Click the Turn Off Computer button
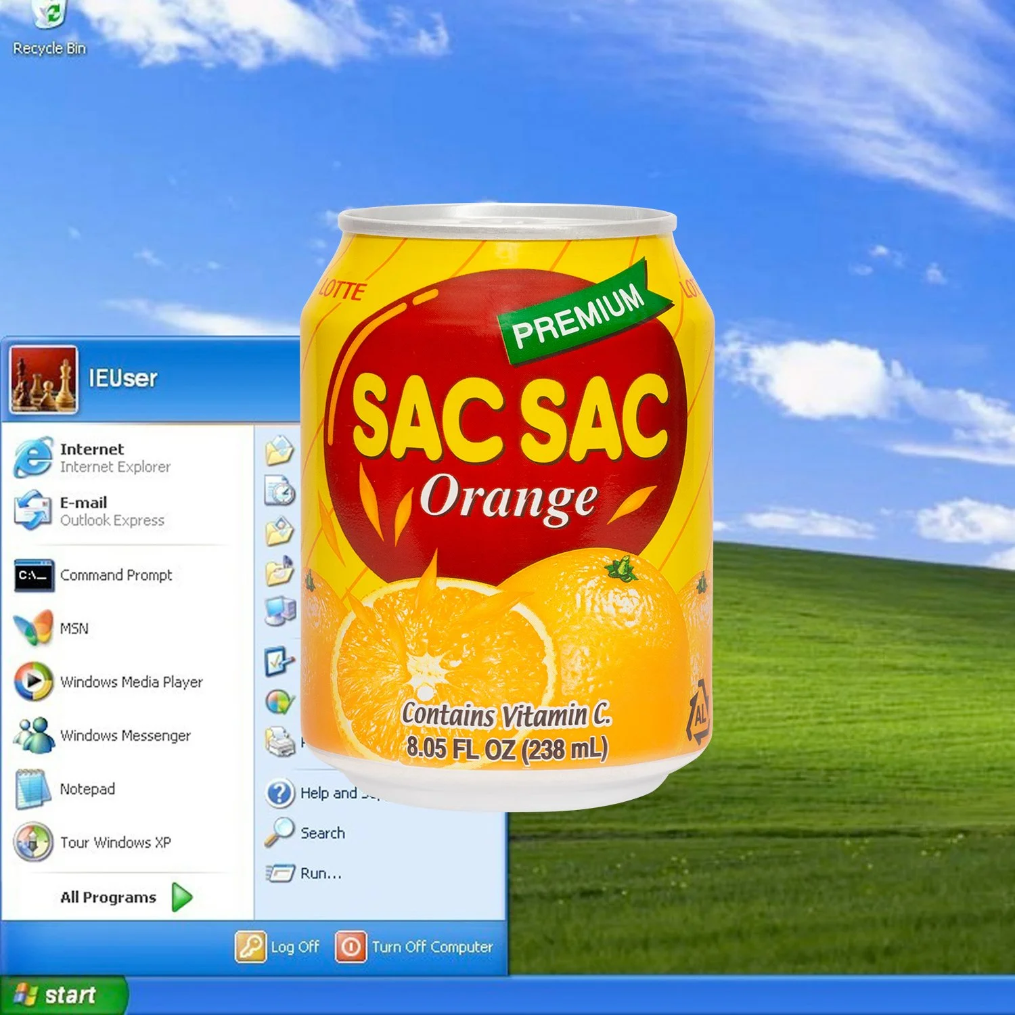This screenshot has height=1015, width=1015. (415, 947)
